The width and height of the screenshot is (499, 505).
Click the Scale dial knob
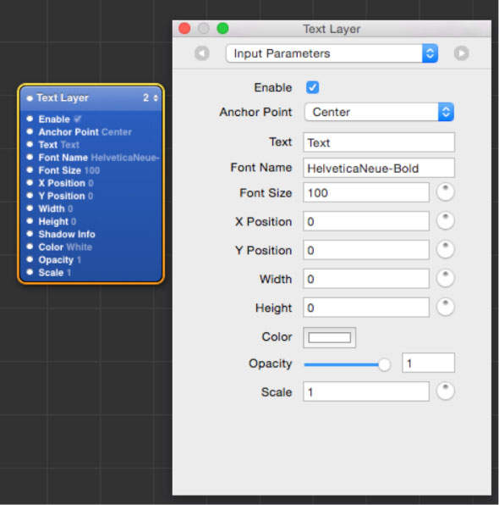pyautogui.click(x=446, y=391)
